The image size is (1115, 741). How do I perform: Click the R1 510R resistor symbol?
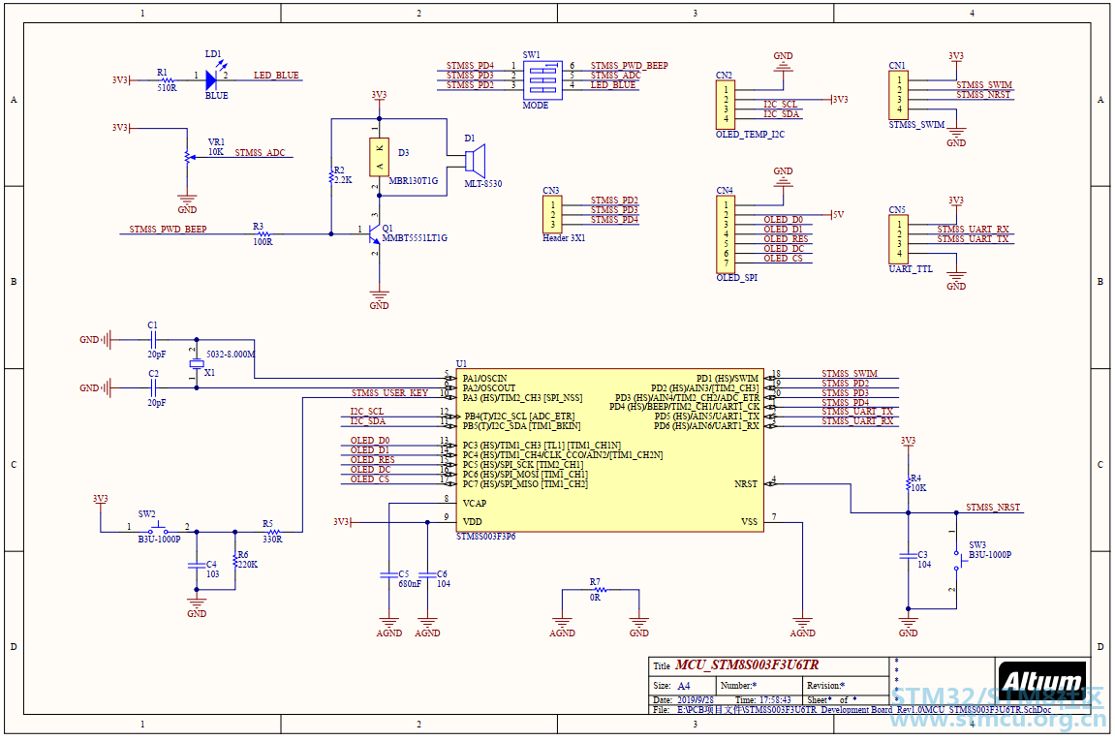168,80
